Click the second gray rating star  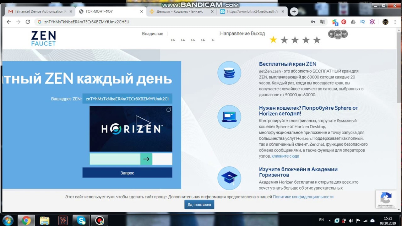(284, 40)
